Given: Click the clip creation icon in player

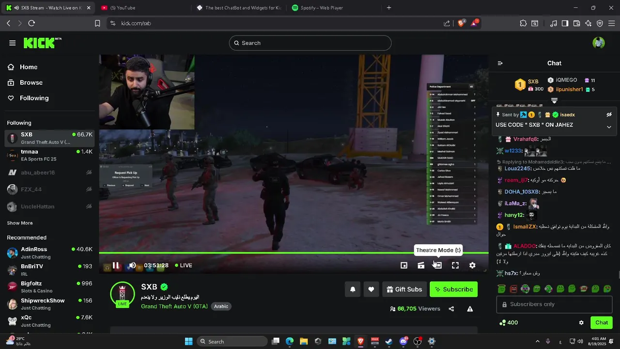Looking at the screenshot, I should point(421,265).
